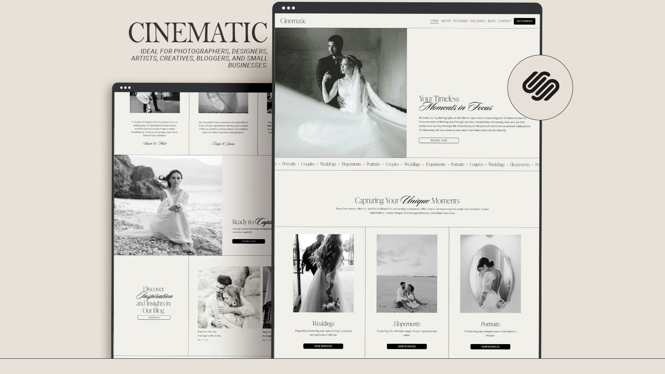Open the CONTACT nav link

(x=504, y=21)
